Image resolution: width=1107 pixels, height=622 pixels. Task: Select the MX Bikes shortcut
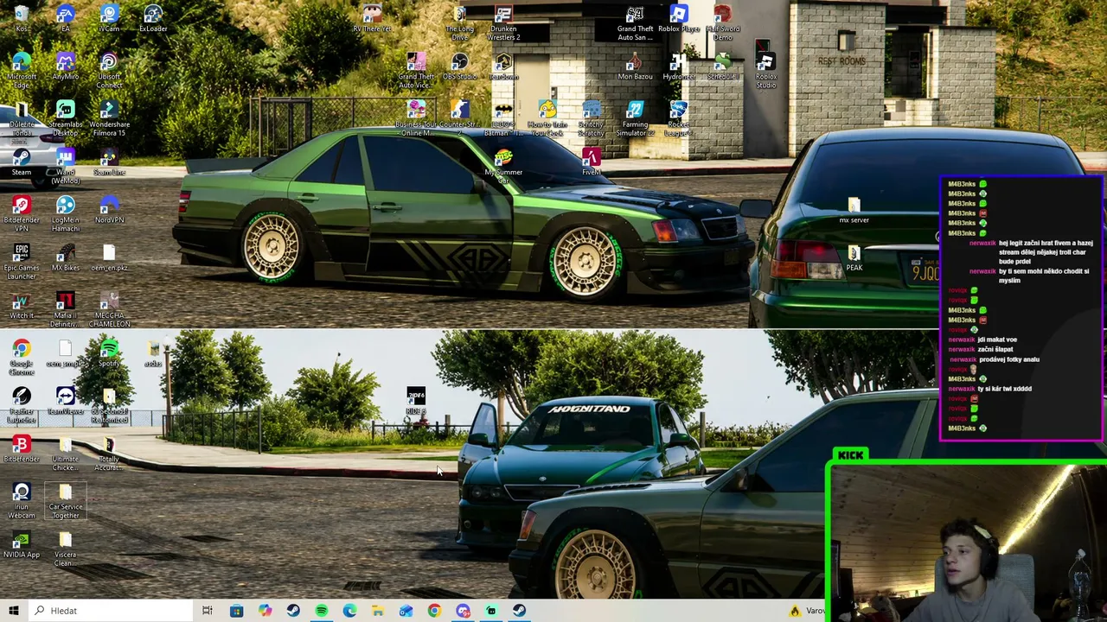pos(65,257)
